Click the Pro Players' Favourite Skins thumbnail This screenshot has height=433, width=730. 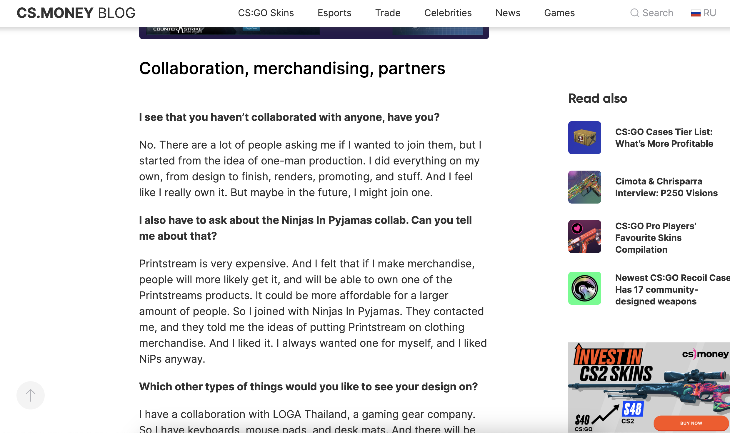point(584,236)
